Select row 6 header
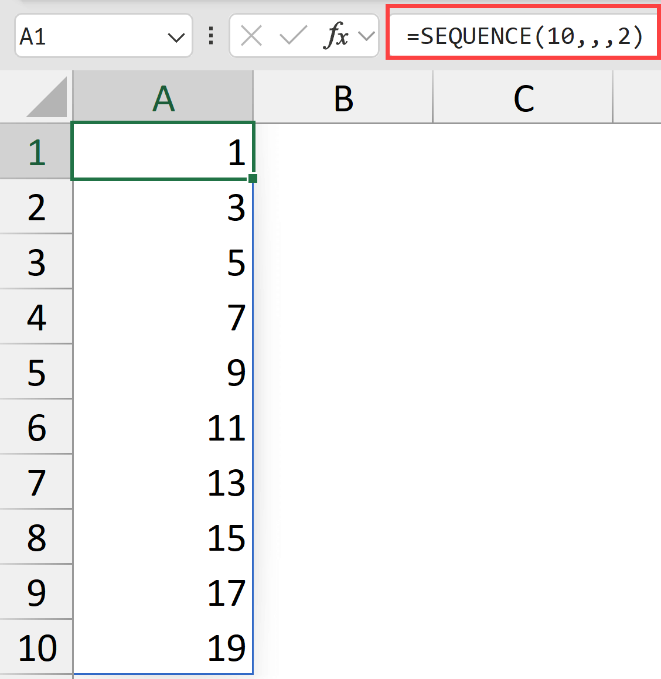This screenshot has height=679, width=661. pyautogui.click(x=36, y=426)
